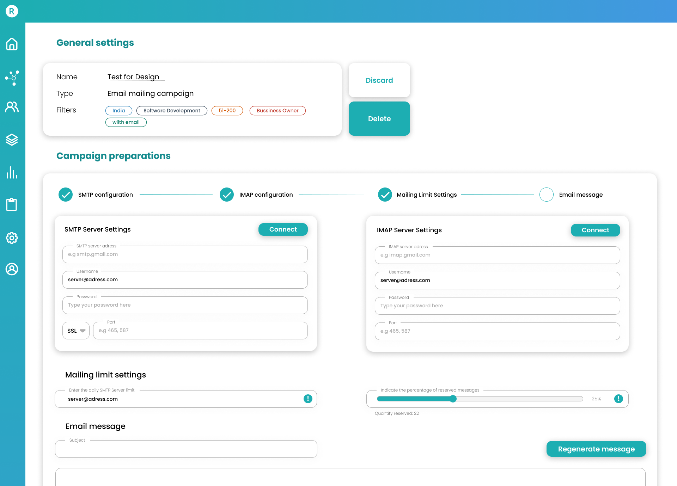Click the clipboard sidebar icon
Screen dimensions: 677x486
point(12,204)
